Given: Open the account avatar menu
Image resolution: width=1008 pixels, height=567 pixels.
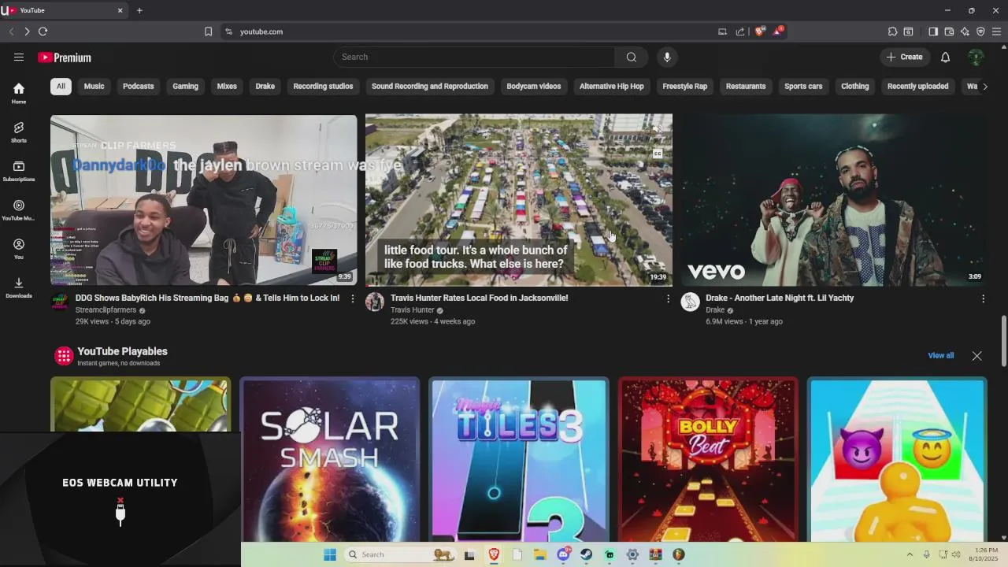Looking at the screenshot, I should [x=976, y=57].
